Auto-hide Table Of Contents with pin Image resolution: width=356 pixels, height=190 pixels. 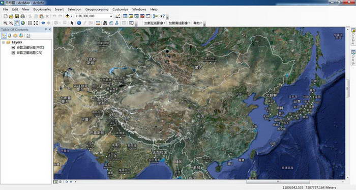tap(46, 30)
